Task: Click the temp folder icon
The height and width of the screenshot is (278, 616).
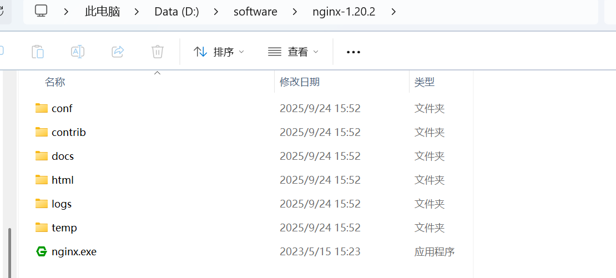Action: [41, 228]
